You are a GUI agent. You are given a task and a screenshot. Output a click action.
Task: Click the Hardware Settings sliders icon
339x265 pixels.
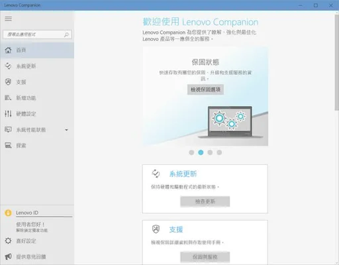click(x=8, y=114)
